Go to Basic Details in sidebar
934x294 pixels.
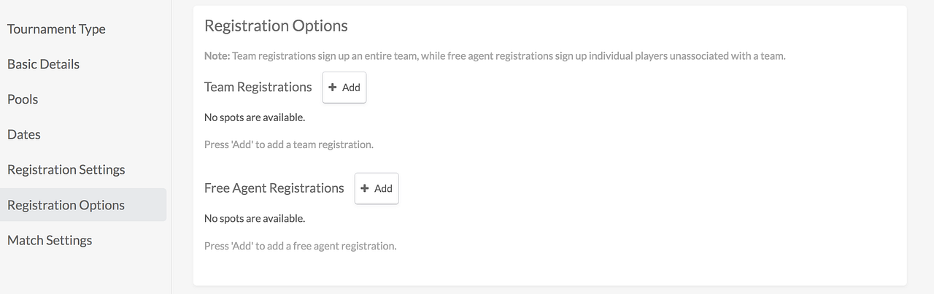coord(43,64)
